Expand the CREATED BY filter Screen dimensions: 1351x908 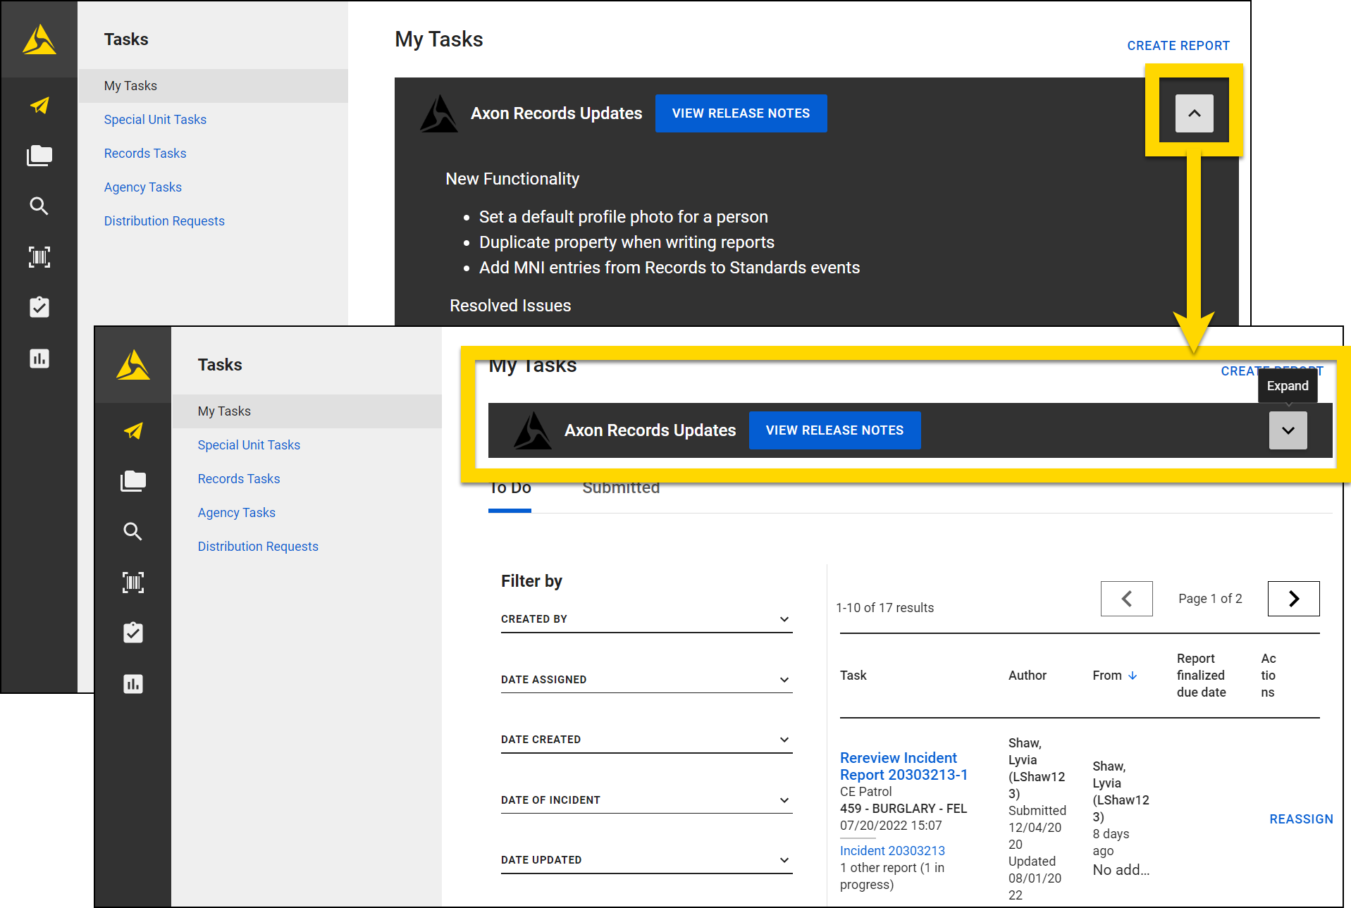tap(784, 619)
